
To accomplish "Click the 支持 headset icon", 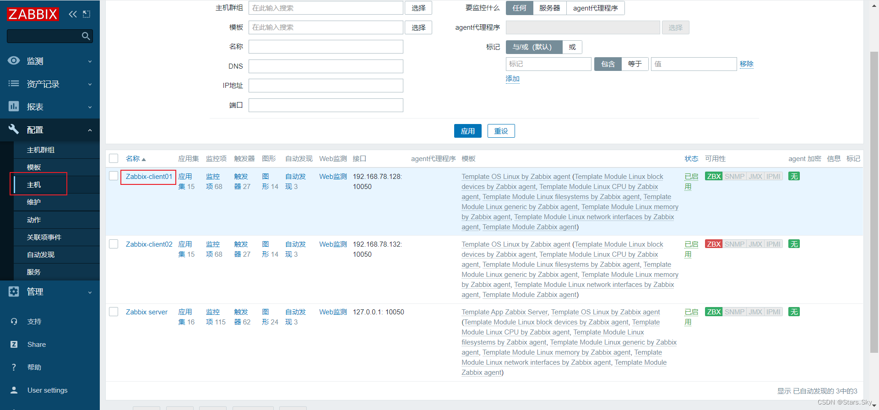I will [x=14, y=322].
